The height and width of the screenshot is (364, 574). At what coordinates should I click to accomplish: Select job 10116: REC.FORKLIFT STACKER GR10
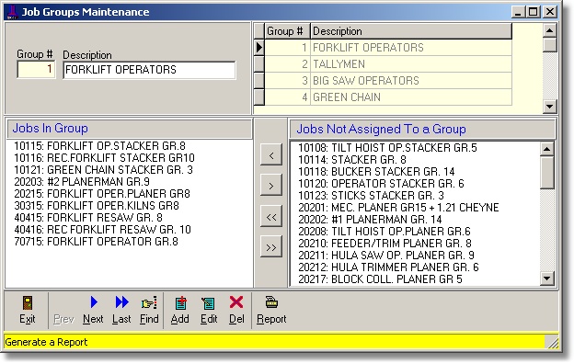[104, 158]
